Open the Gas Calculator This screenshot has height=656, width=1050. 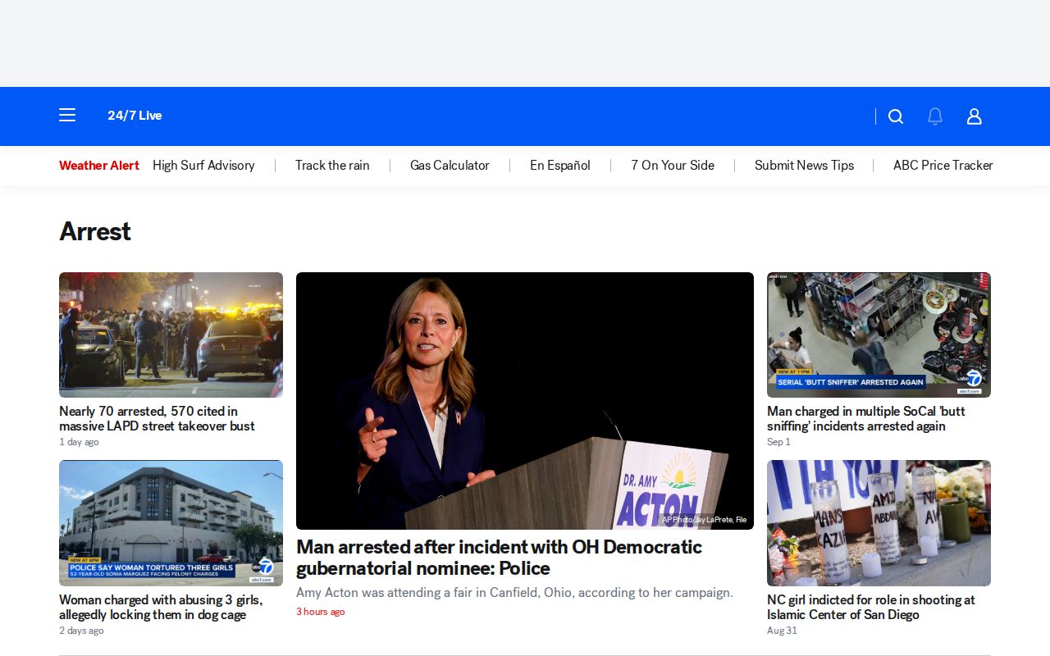click(450, 166)
